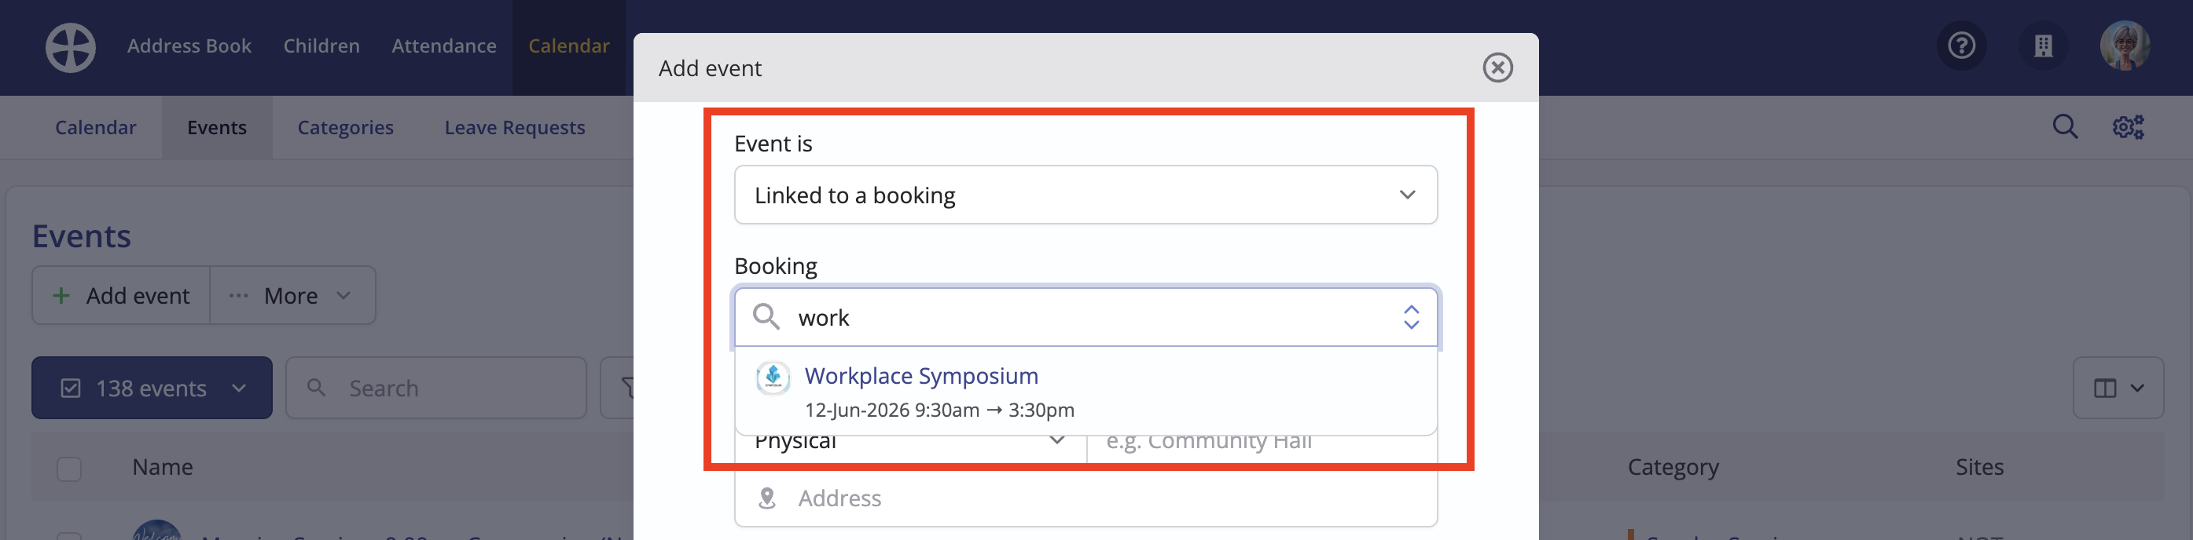The height and width of the screenshot is (540, 2193).
Task: Click the Workplace Symposium booking logo
Action: click(773, 377)
